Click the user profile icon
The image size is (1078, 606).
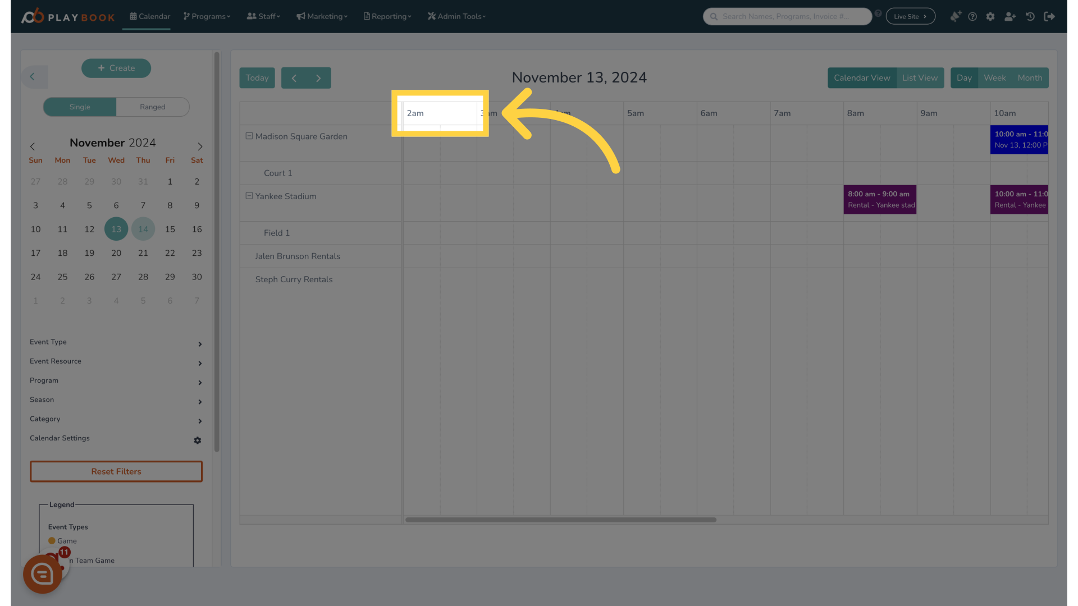point(1010,16)
